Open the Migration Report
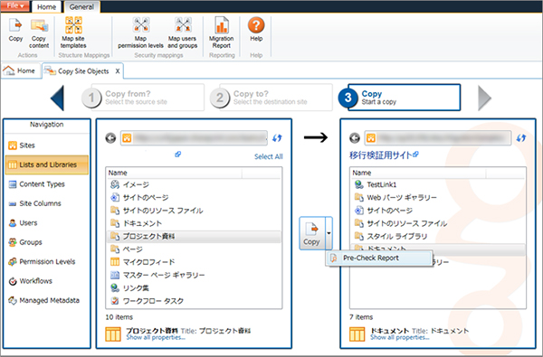The width and height of the screenshot is (543, 357). tap(222, 33)
